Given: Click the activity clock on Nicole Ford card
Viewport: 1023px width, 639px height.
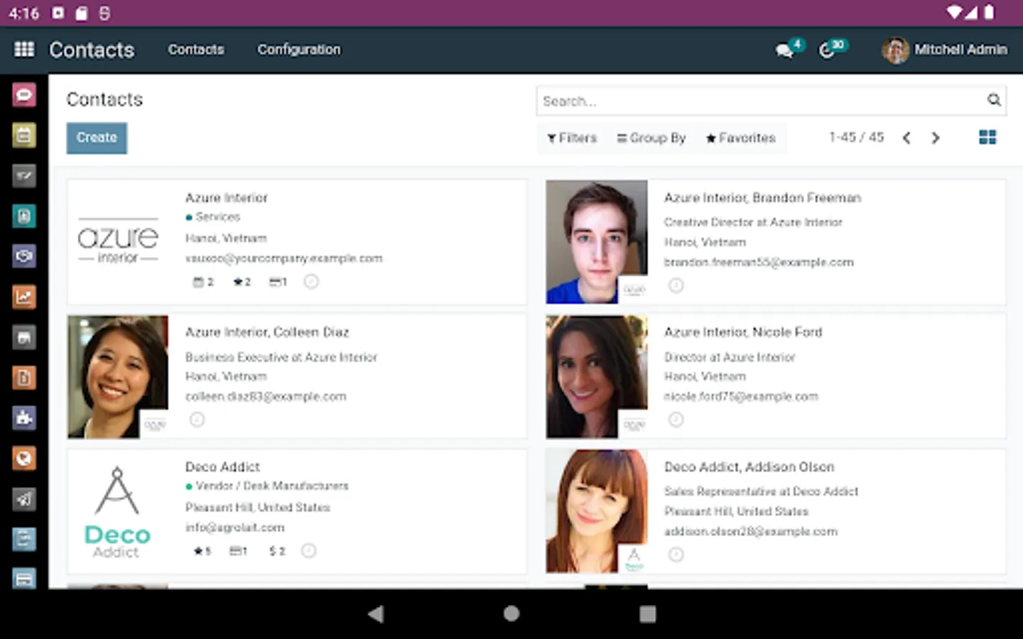Looking at the screenshot, I should (676, 420).
